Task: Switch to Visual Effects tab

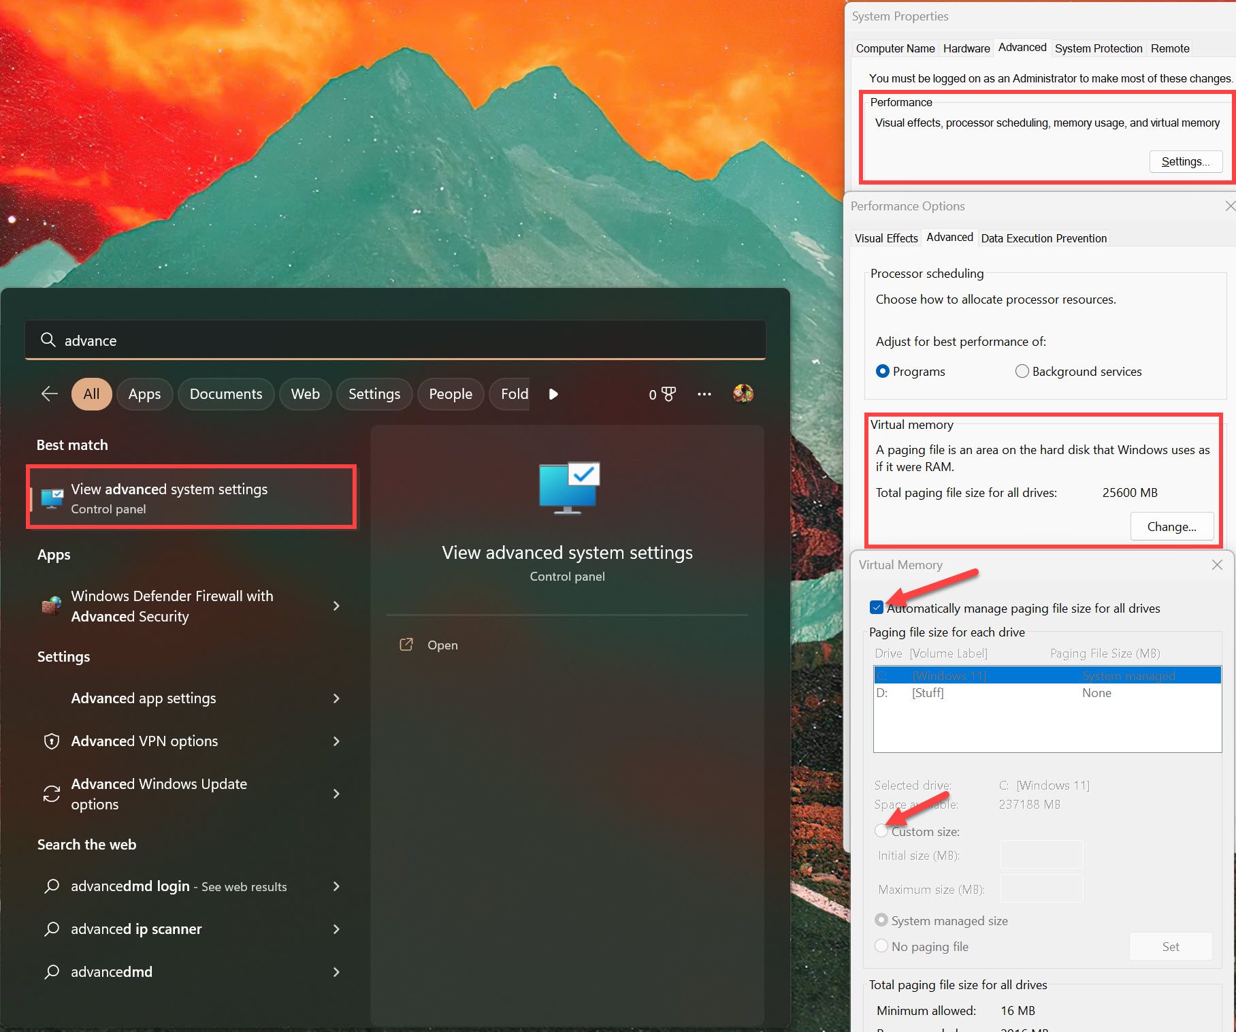Action: [x=886, y=238]
